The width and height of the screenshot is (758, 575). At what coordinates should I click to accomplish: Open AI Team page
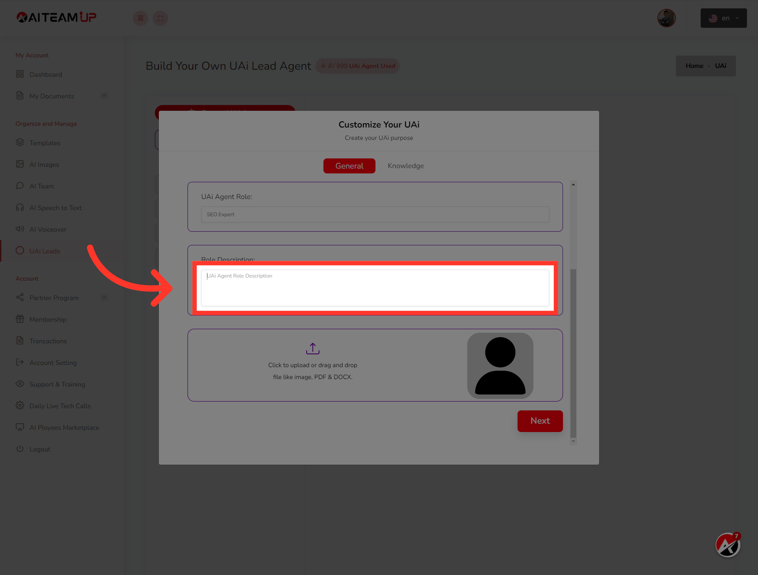pyautogui.click(x=41, y=186)
